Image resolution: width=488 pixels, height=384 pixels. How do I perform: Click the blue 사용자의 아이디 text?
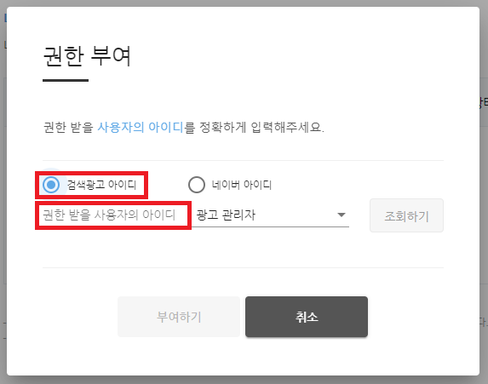[x=141, y=127]
